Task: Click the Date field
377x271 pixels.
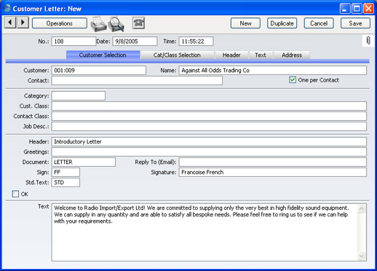Action: 135,42
